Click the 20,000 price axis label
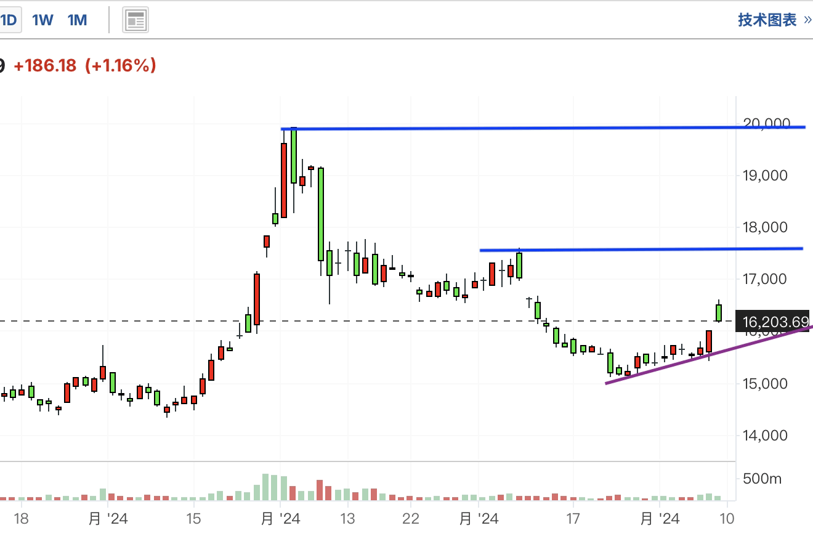Image resolution: width=813 pixels, height=536 pixels. pyautogui.click(x=767, y=123)
